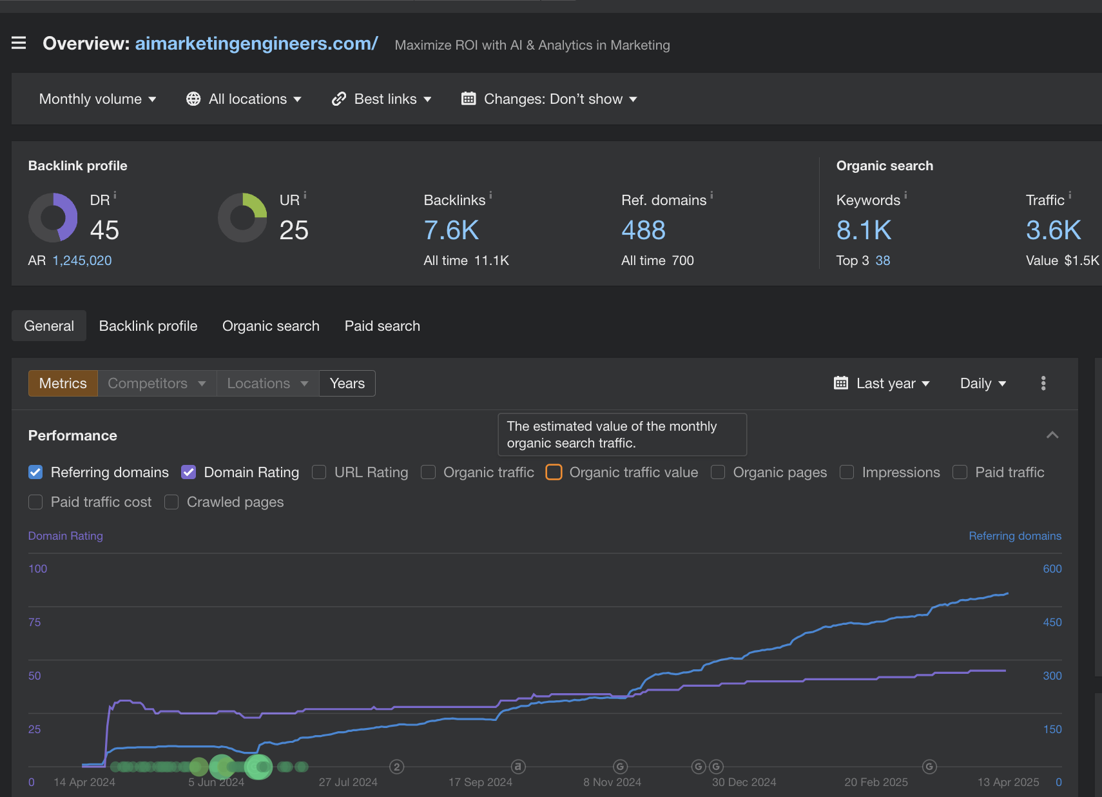This screenshot has width=1102, height=797.
Task: Click the Ref. domains info icon
Action: 711,195
